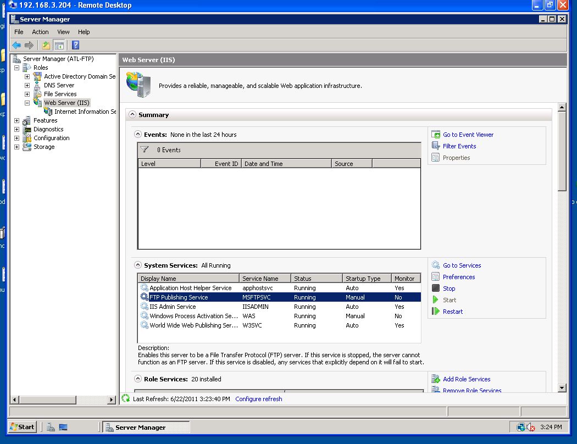
Task: Click the Show/Hide console tree icon
Action: pyautogui.click(x=59, y=46)
